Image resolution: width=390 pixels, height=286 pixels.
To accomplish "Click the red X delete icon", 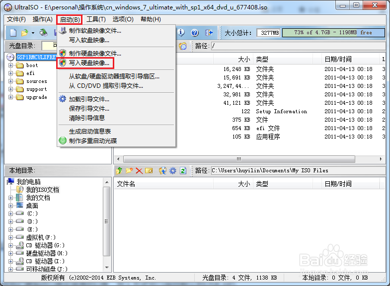I will coord(139,171).
